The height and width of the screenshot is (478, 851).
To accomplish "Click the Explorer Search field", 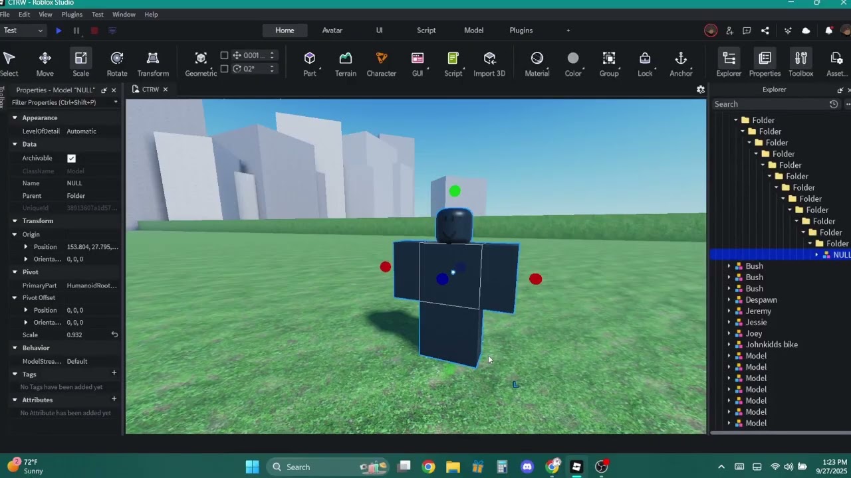I will coord(770,104).
